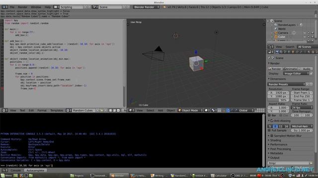Click the RenderLayers item in outliner
The height and width of the screenshot is (178, 318).
click(287, 25)
